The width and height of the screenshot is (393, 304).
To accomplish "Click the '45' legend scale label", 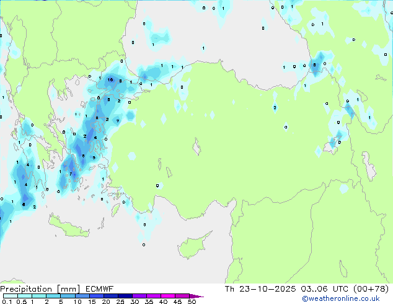I will click(177, 302).
